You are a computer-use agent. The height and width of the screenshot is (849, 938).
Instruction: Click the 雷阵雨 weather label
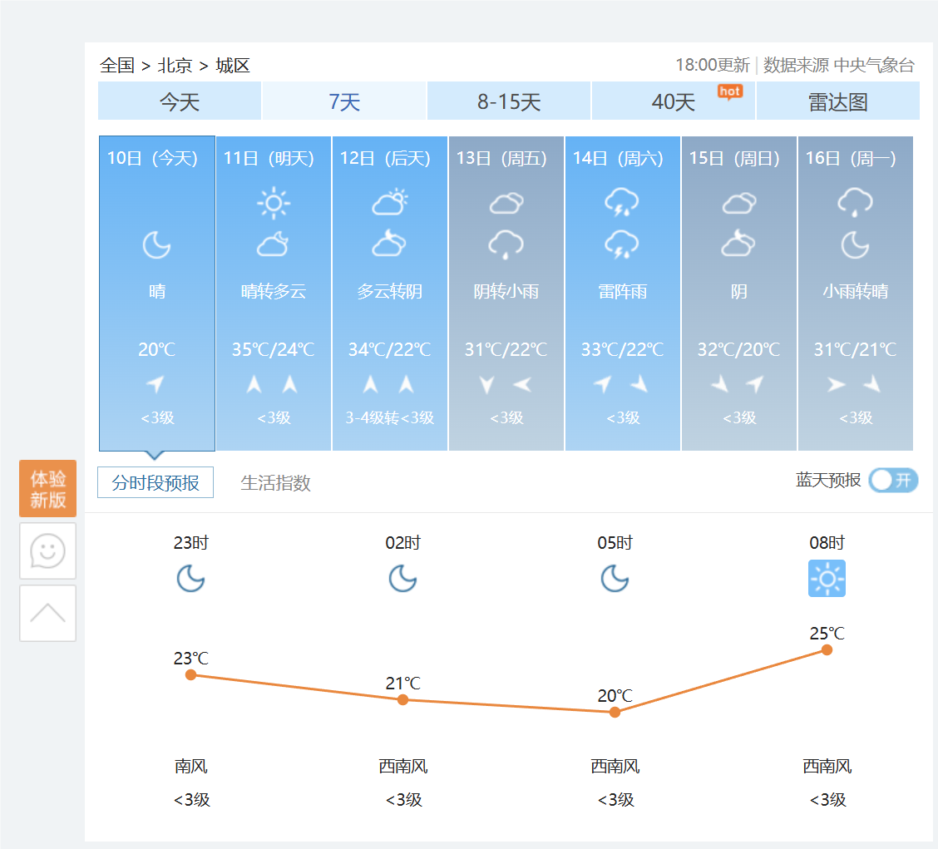click(x=622, y=291)
